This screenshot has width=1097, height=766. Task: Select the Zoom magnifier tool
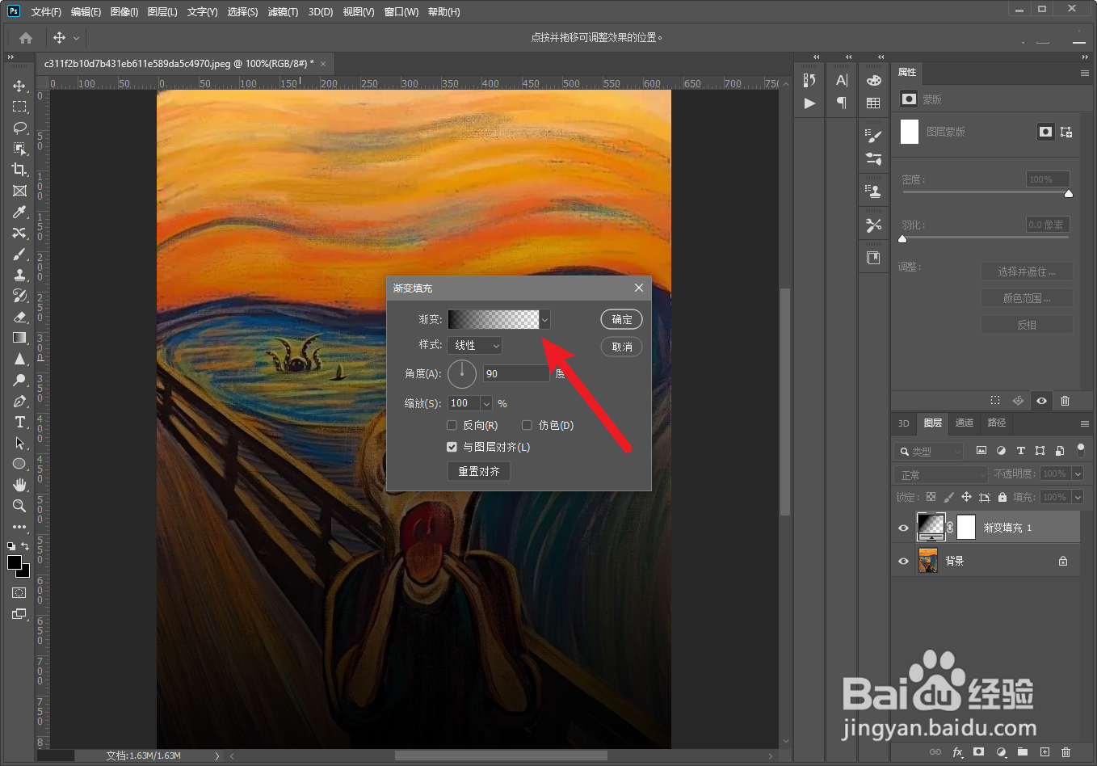[19, 506]
